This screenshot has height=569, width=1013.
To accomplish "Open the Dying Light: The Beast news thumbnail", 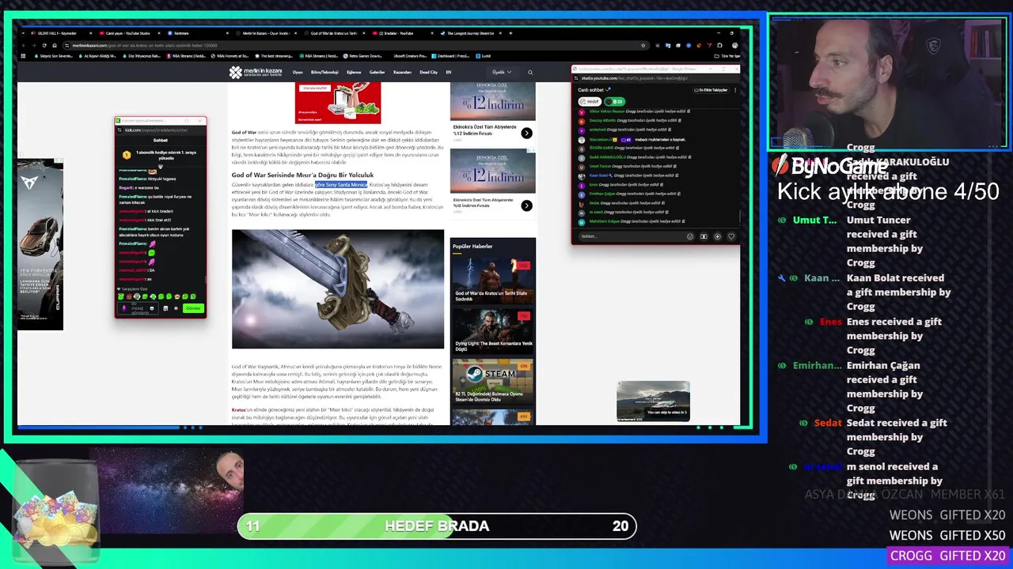I will (492, 330).
